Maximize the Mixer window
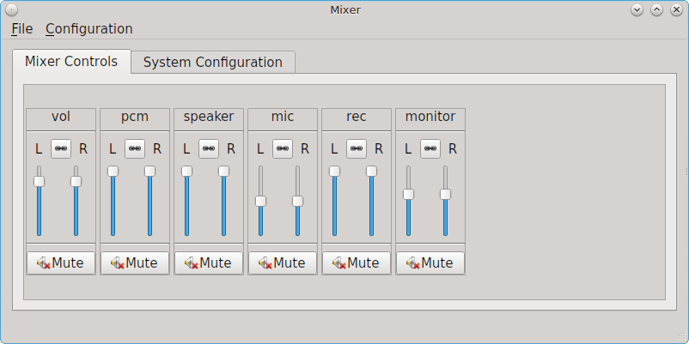The width and height of the screenshot is (689, 344). click(x=656, y=9)
